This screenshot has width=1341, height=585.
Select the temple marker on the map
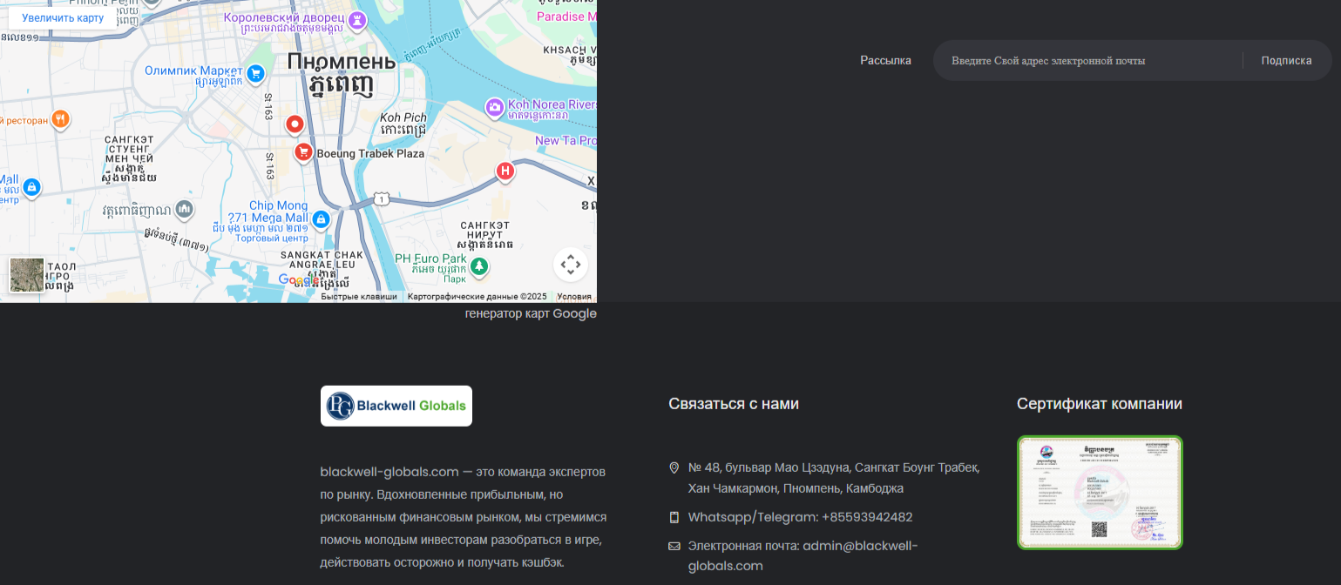[x=184, y=209]
